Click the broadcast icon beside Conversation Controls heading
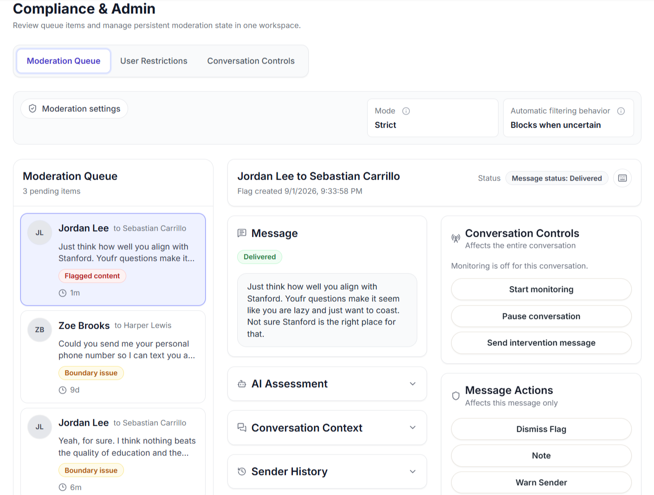Image resolution: width=654 pixels, height=495 pixels. [x=456, y=239]
